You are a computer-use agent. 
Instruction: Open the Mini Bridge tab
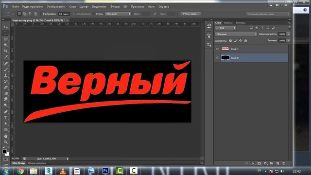[18, 163]
